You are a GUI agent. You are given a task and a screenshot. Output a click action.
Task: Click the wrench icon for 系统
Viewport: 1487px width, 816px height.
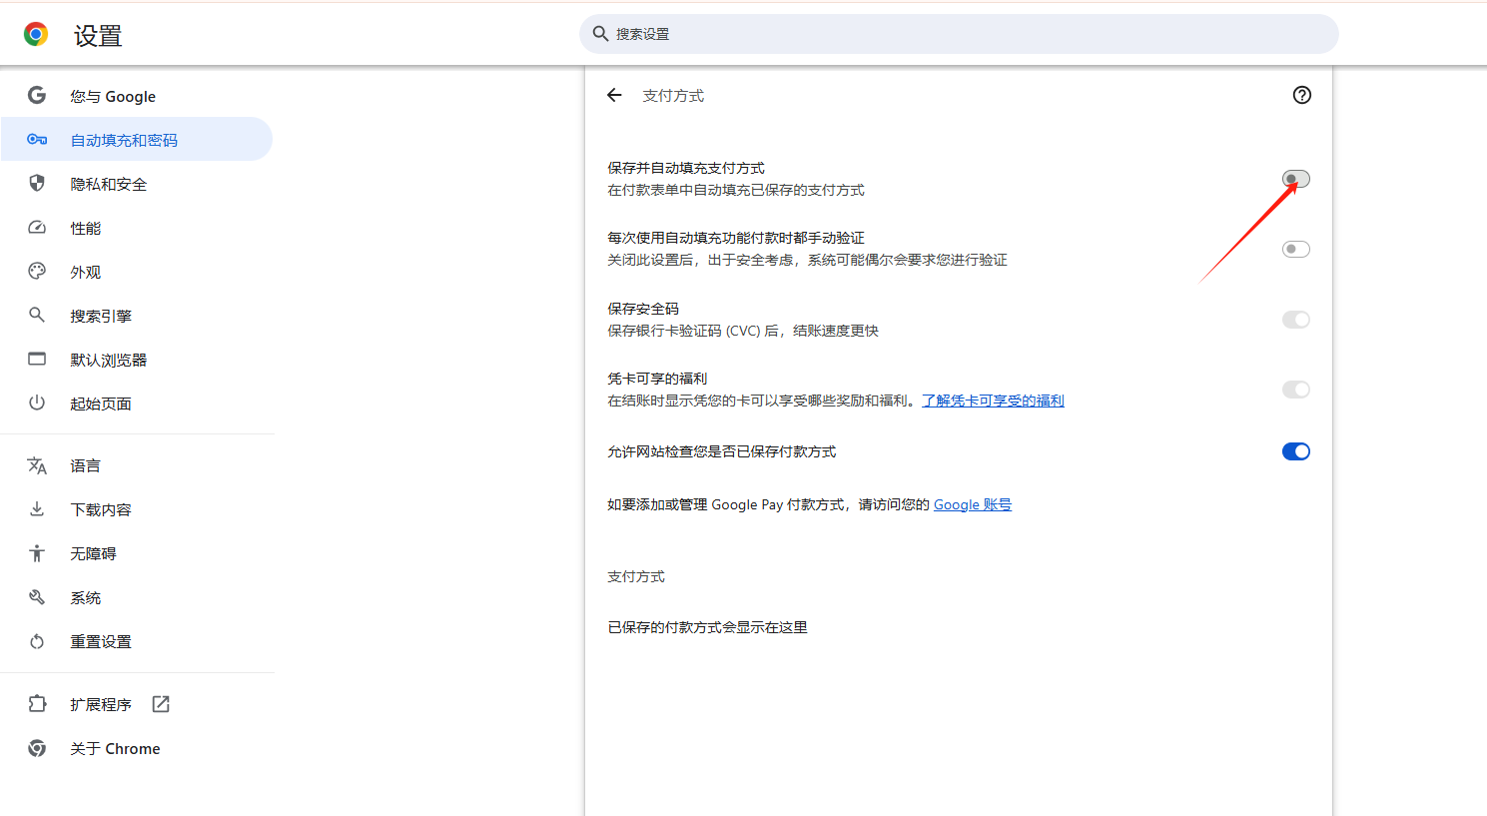[x=37, y=596]
